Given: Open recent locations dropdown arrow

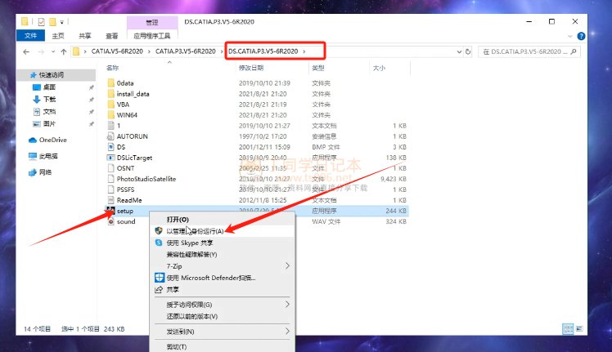Looking at the screenshot, I should (53, 51).
